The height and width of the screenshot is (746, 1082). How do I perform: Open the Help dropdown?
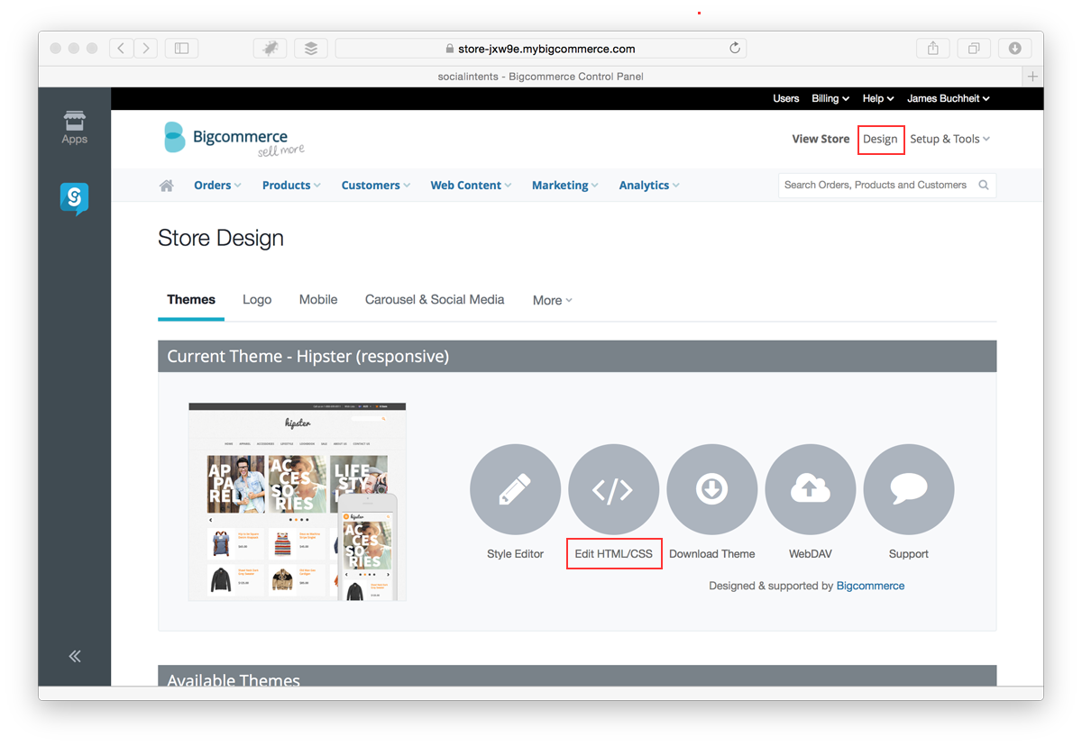click(878, 98)
